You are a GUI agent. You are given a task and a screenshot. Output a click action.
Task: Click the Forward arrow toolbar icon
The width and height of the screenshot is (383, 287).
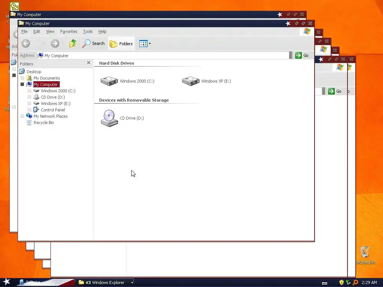(x=55, y=43)
